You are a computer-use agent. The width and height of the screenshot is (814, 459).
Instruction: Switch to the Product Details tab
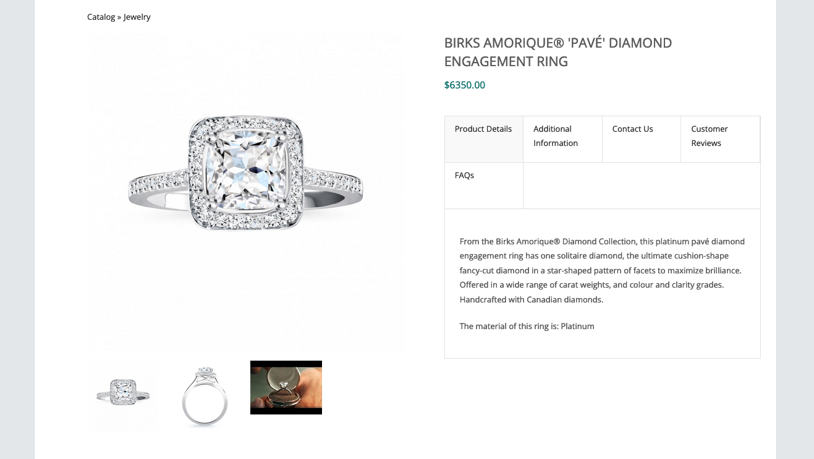[x=483, y=139]
